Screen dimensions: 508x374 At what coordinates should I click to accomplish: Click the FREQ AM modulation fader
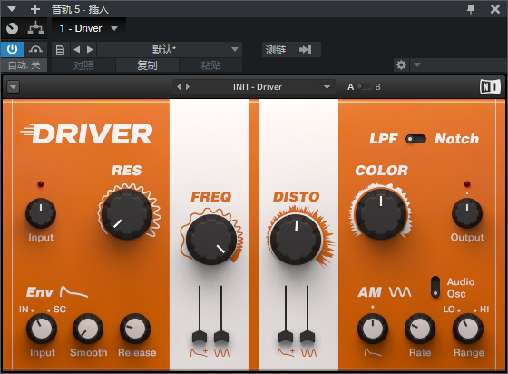click(221, 337)
